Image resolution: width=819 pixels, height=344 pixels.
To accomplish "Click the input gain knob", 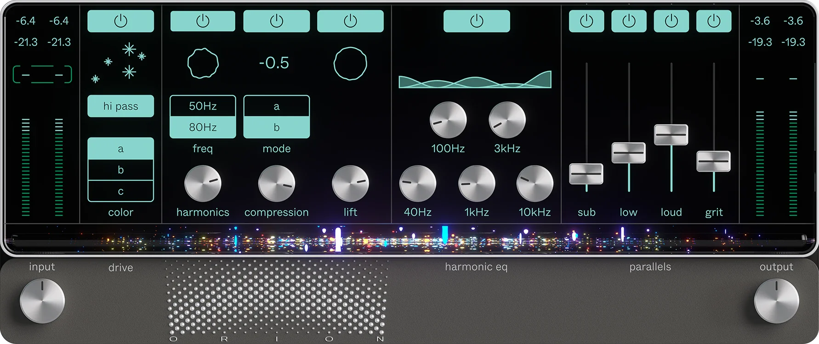I will pyautogui.click(x=42, y=301).
